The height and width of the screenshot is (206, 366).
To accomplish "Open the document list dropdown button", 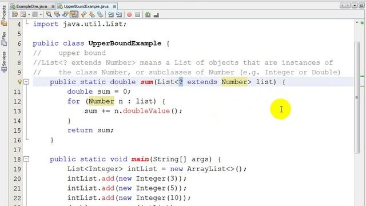I will tap(355, 6).
